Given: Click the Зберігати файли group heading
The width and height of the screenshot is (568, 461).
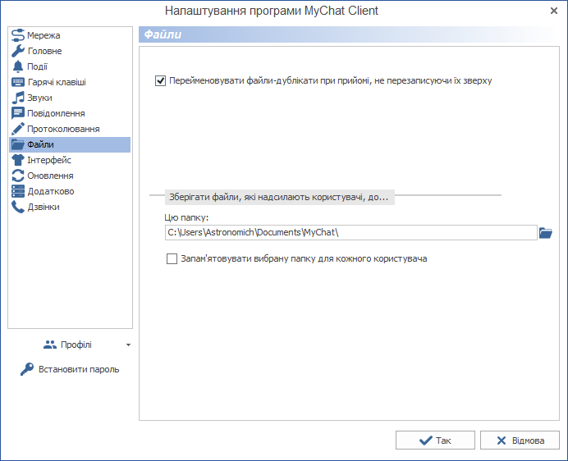Looking at the screenshot, I should coord(278,197).
